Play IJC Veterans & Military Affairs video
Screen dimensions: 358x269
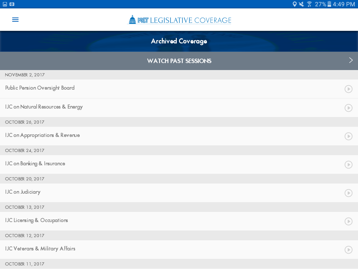349,250
